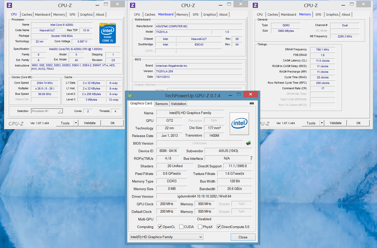Click the GPU-Z title bar app icon
This screenshot has height=248, width=377.
(131, 95)
